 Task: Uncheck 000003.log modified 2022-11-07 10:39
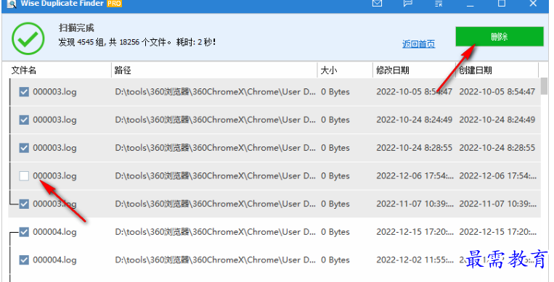pos(24,204)
